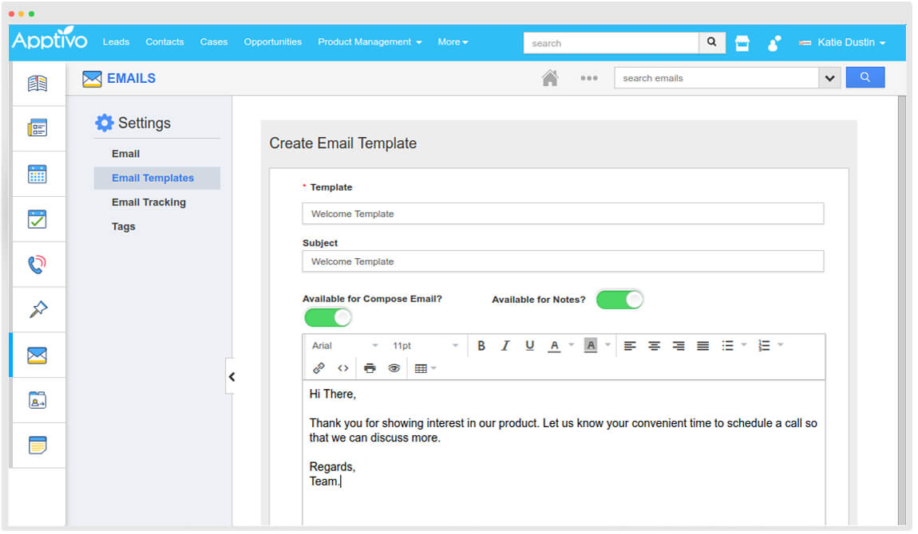The image size is (918, 534).
Task: Open the Product Management menu
Action: [369, 41]
